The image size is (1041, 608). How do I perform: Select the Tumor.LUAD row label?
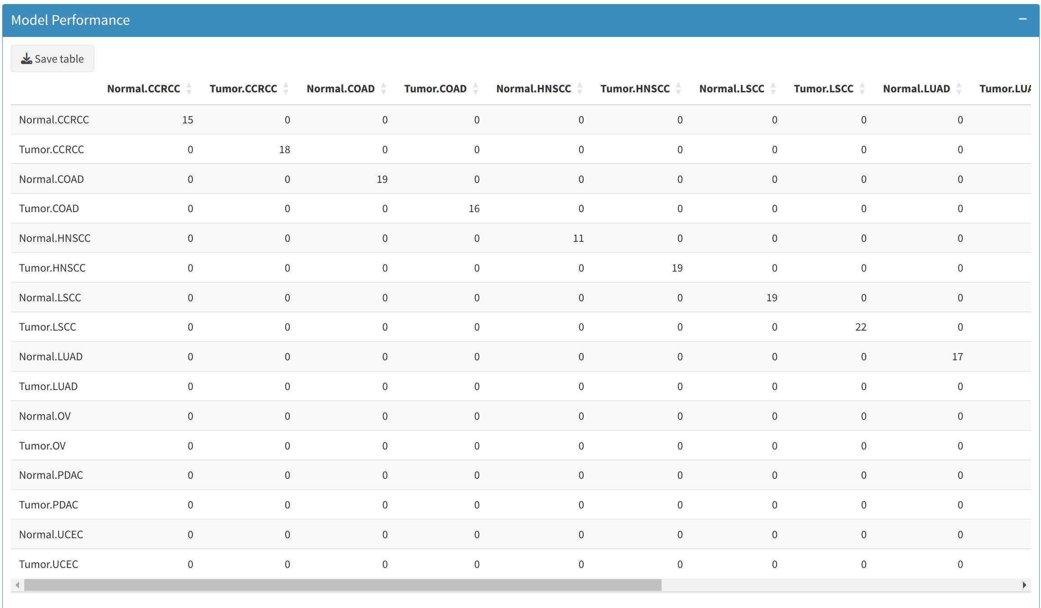click(x=48, y=386)
